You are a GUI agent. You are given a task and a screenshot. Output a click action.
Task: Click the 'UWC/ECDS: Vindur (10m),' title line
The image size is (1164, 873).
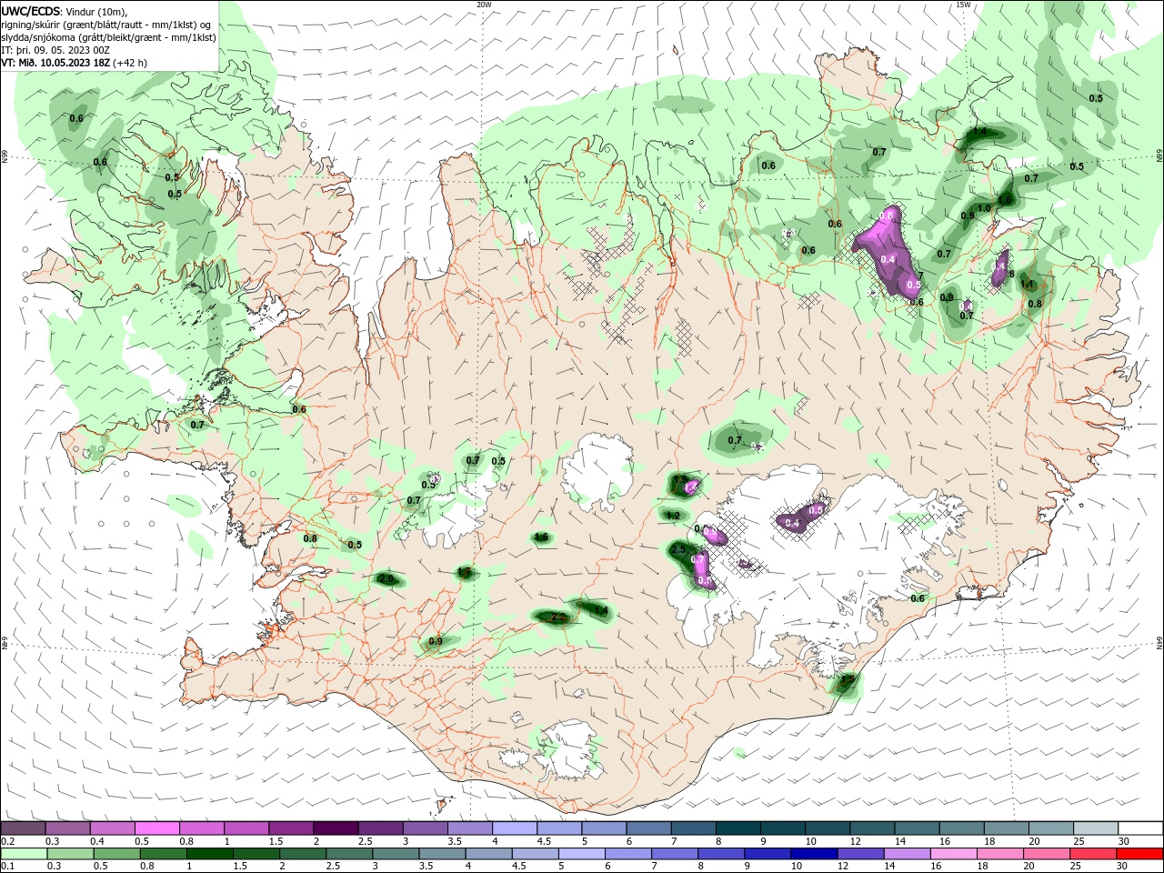[65, 12]
